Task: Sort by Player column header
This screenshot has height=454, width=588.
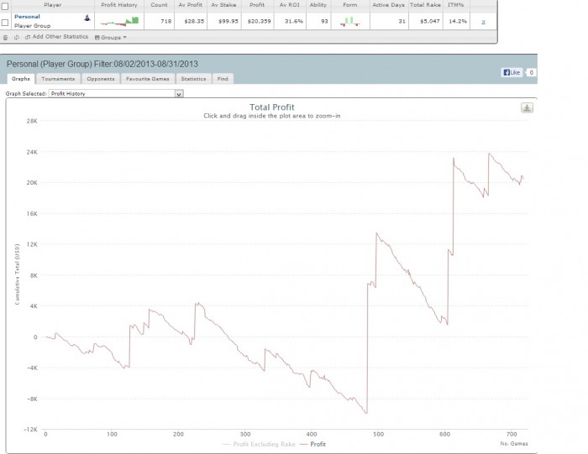Action: pos(52,5)
